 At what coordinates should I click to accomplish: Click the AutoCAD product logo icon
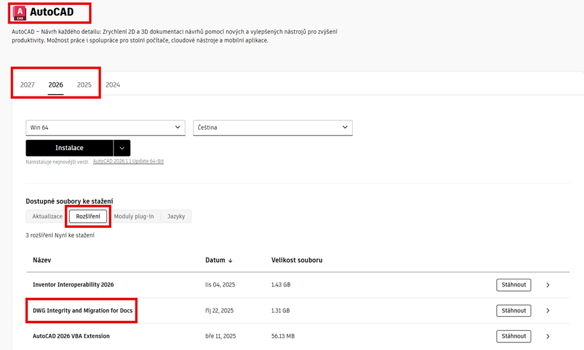tap(19, 13)
